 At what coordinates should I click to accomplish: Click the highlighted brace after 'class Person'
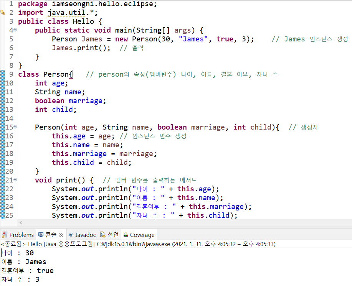[71, 74]
